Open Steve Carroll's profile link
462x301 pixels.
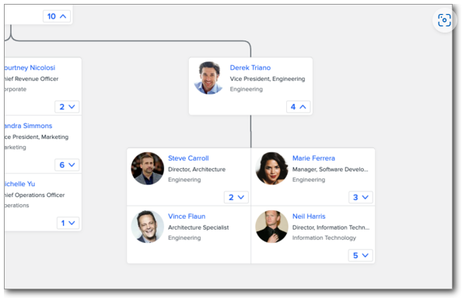click(x=188, y=158)
